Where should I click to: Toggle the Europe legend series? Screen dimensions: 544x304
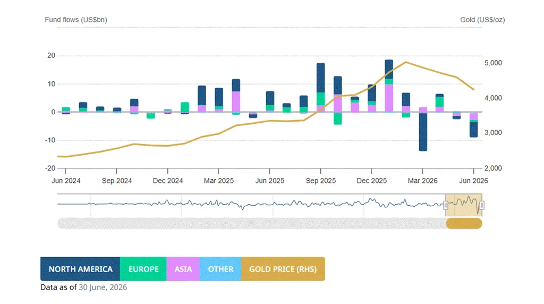[x=143, y=269]
